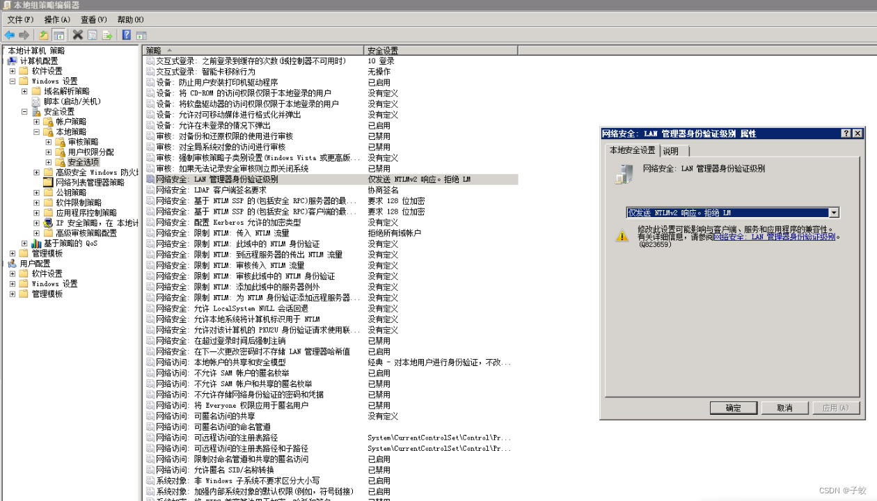
Task: Click the Forward arrow toolbar icon
Action: (24, 35)
